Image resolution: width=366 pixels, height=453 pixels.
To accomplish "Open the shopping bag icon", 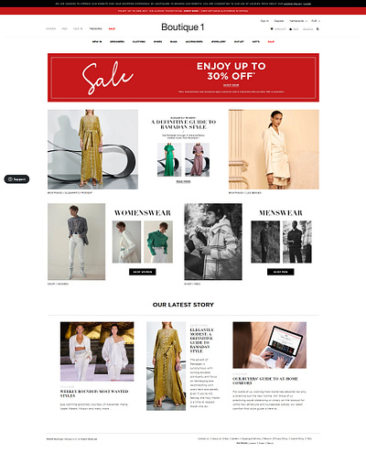I will (x=291, y=29).
